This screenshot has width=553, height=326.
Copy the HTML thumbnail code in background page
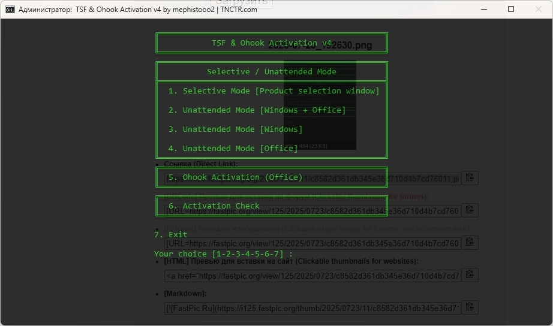click(x=470, y=275)
